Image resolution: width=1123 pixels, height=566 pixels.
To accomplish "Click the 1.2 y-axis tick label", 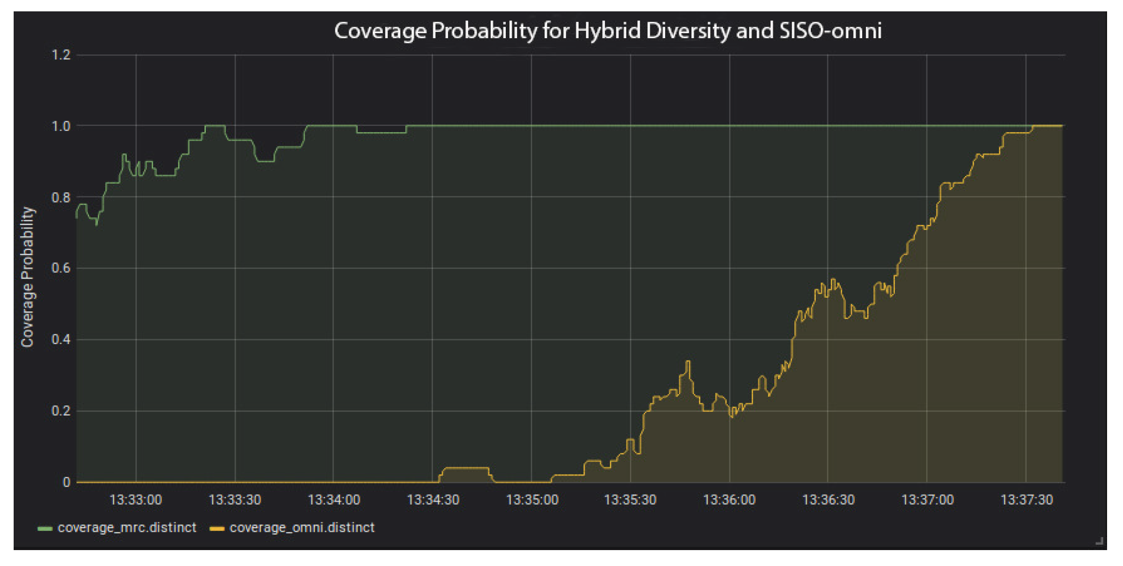I will [61, 55].
